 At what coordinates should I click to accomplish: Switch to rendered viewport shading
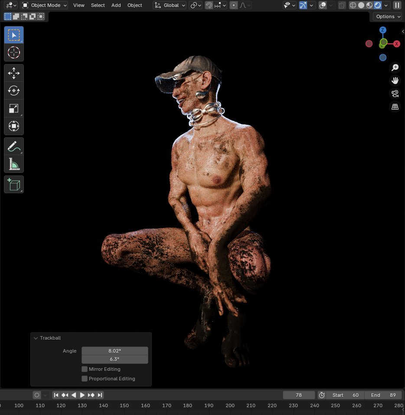click(x=378, y=5)
